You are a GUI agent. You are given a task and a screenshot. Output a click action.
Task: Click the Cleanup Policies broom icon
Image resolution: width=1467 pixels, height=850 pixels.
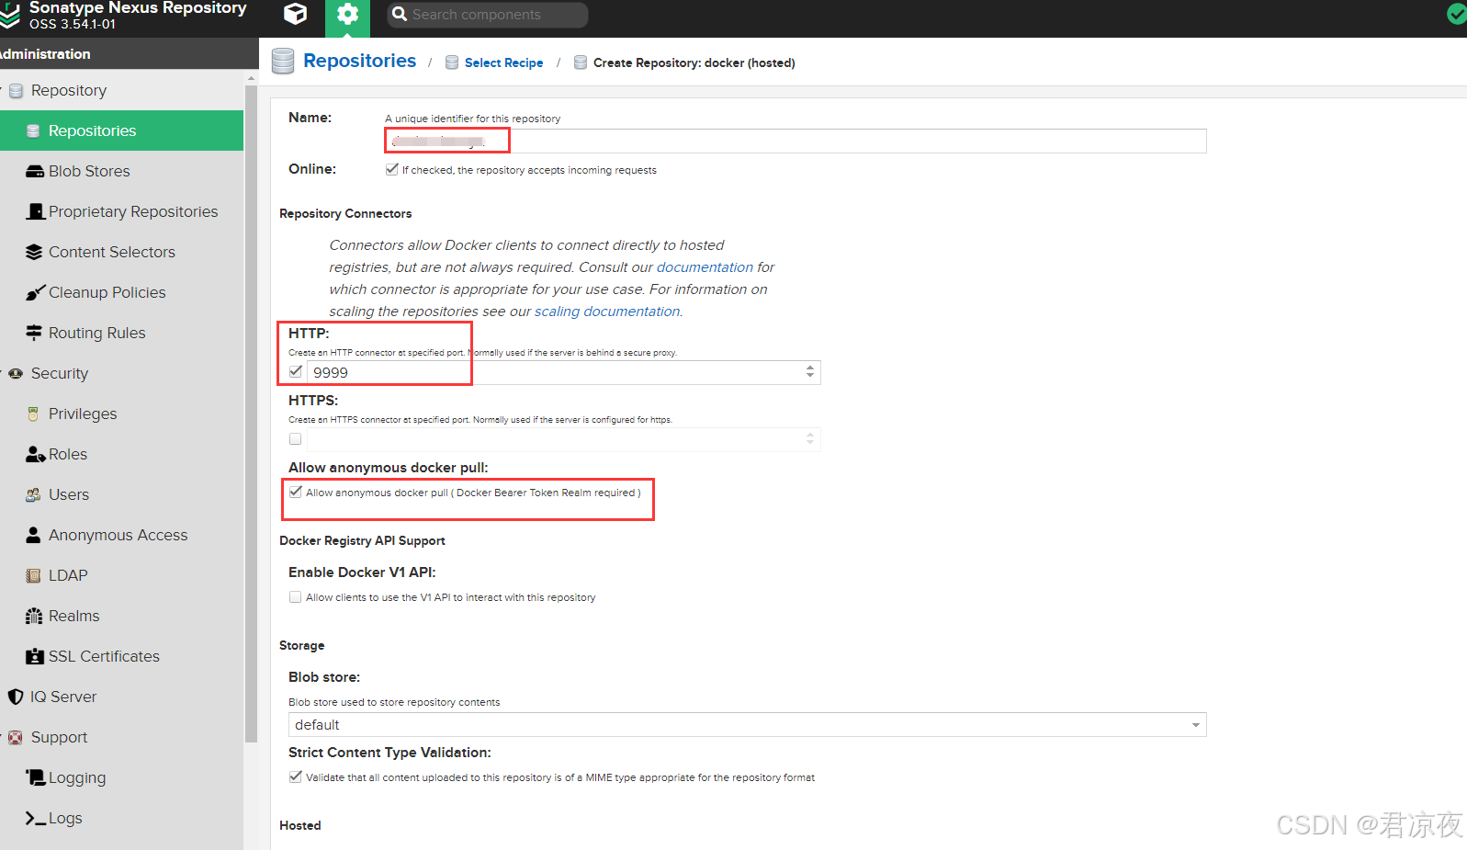(35, 292)
